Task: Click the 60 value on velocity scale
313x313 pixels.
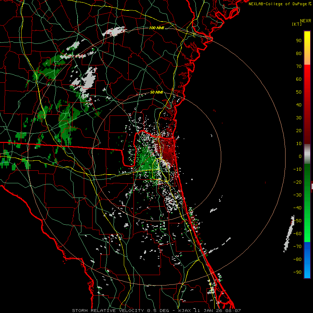Action: click(x=299, y=79)
